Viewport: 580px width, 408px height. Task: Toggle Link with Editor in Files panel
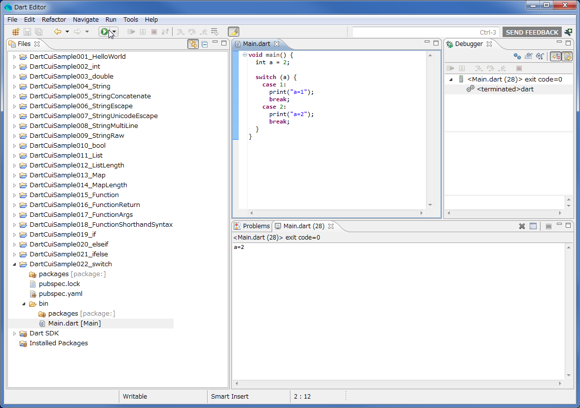[x=193, y=44]
